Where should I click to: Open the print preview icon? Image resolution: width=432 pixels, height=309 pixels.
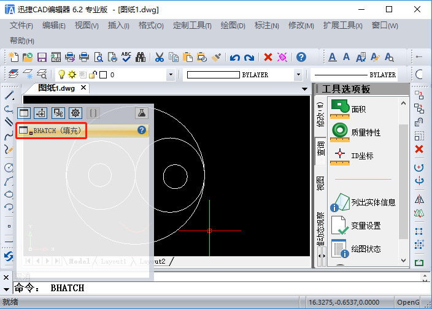(98, 57)
